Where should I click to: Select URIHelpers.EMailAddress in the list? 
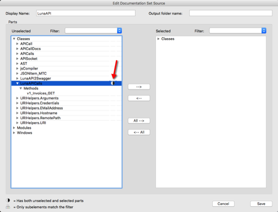[42, 108]
